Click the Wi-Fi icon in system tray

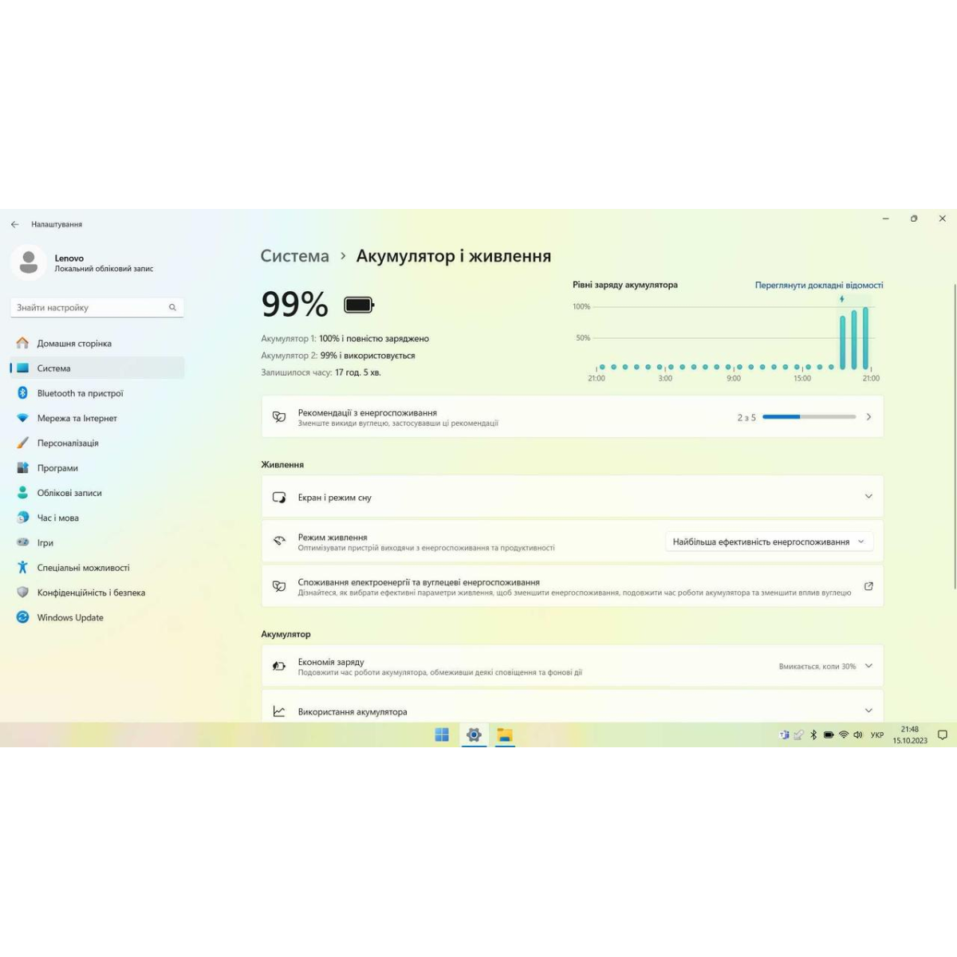pyautogui.click(x=843, y=735)
